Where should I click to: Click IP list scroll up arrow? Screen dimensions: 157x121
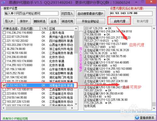click(76, 29)
